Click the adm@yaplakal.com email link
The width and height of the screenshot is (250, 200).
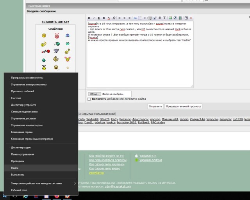point(118,186)
